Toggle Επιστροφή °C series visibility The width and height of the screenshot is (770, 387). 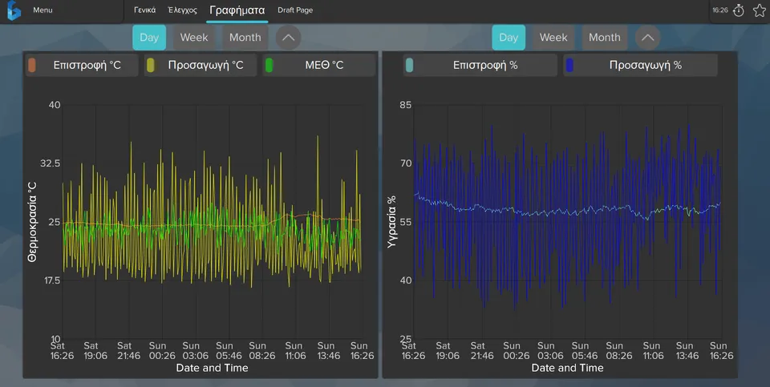click(x=82, y=65)
